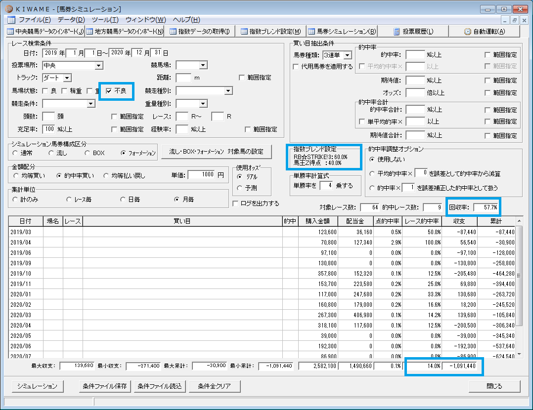This screenshot has width=533, height=410.
Task: Expand the 競走条件 dropdown
Action: pyautogui.click(x=91, y=104)
